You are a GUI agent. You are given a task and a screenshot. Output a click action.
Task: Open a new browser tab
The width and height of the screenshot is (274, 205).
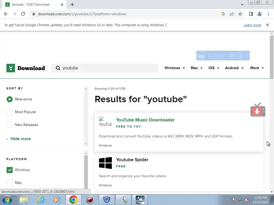[72, 5]
